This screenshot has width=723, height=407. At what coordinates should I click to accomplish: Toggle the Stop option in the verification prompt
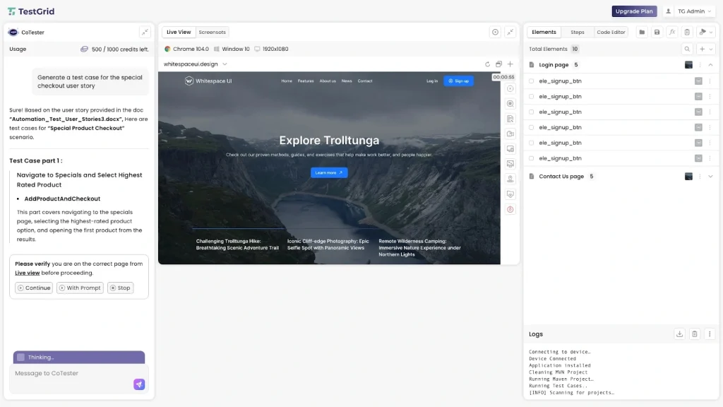pos(119,288)
